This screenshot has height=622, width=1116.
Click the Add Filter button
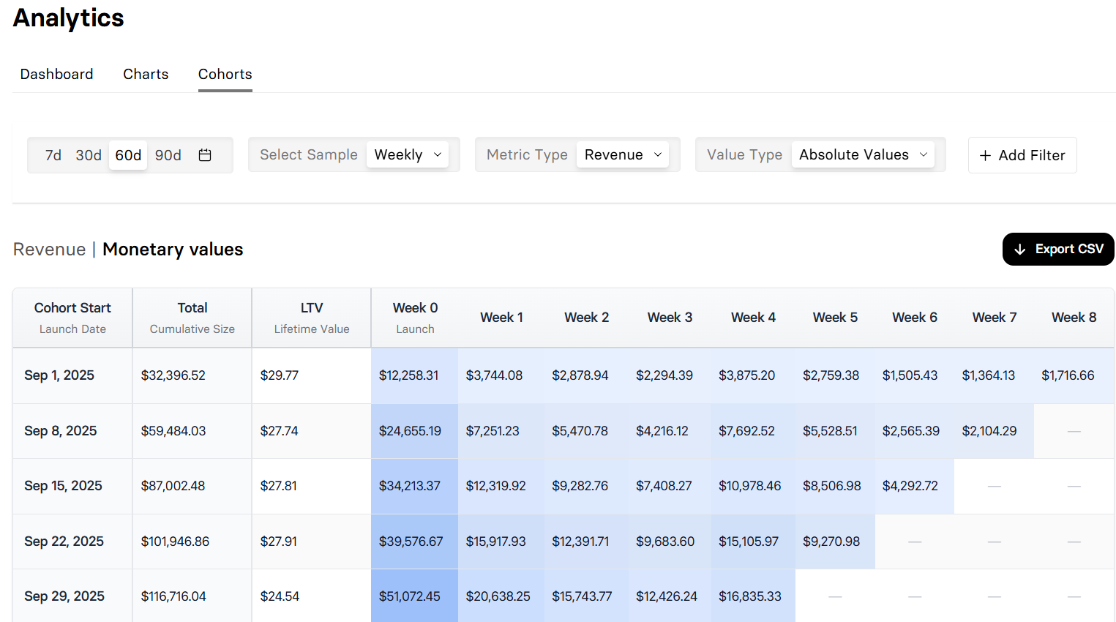(1022, 155)
